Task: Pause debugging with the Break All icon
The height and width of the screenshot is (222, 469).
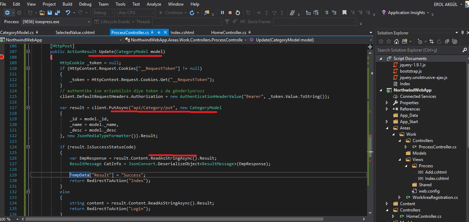Action: pyautogui.click(x=222, y=13)
